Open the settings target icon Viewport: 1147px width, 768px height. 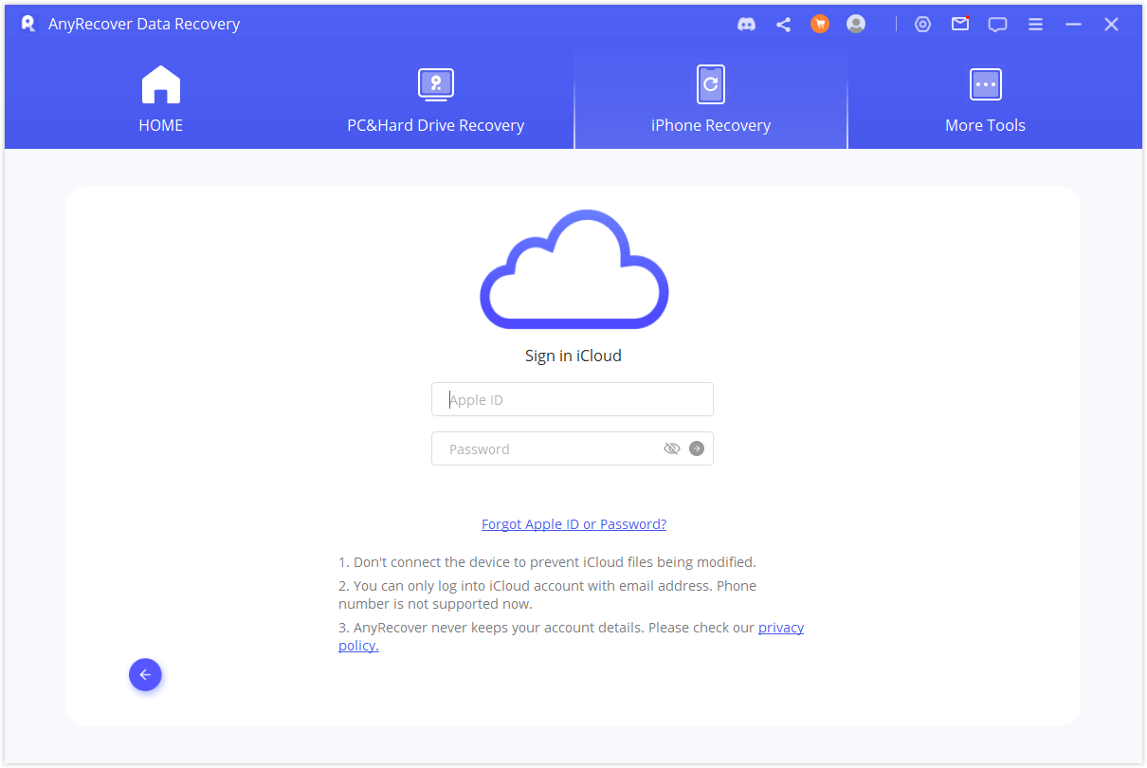(922, 25)
